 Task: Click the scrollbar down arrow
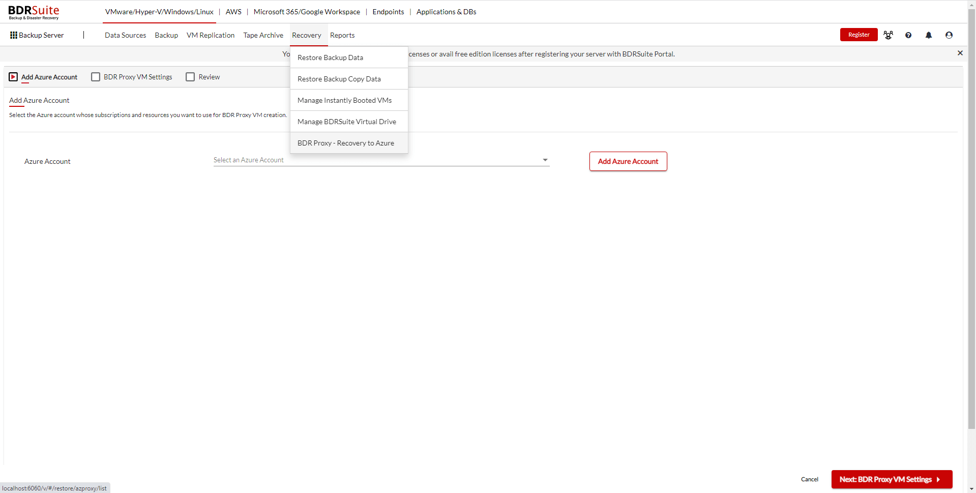click(972, 489)
